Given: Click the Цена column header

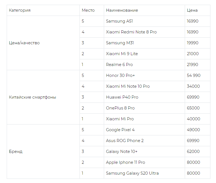Looking at the screenshot, I should (x=197, y=10).
